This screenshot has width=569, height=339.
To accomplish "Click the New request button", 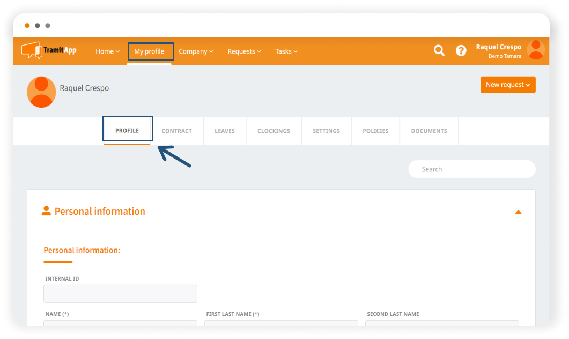I will click(x=507, y=85).
